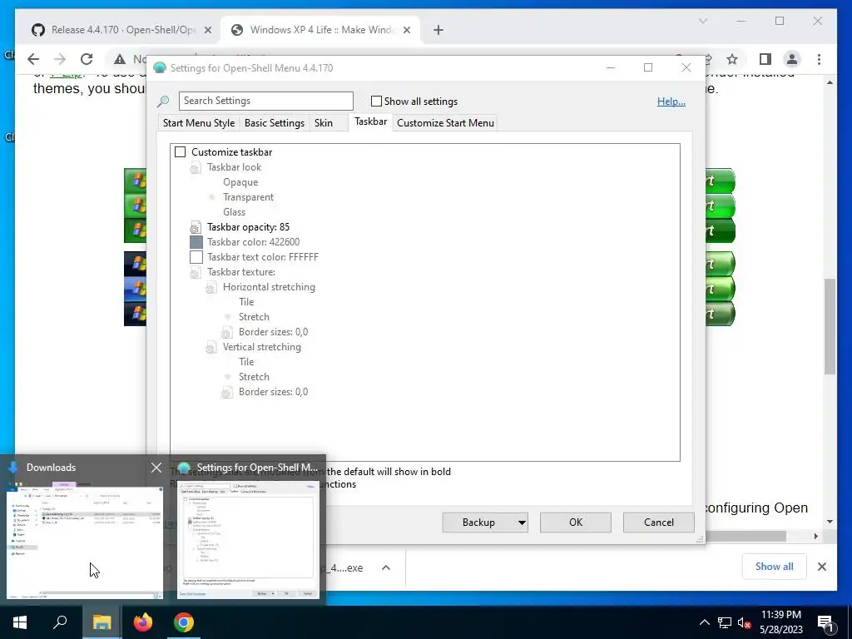The height and width of the screenshot is (639, 852).
Task: Click the Cancel button
Action: tap(659, 523)
